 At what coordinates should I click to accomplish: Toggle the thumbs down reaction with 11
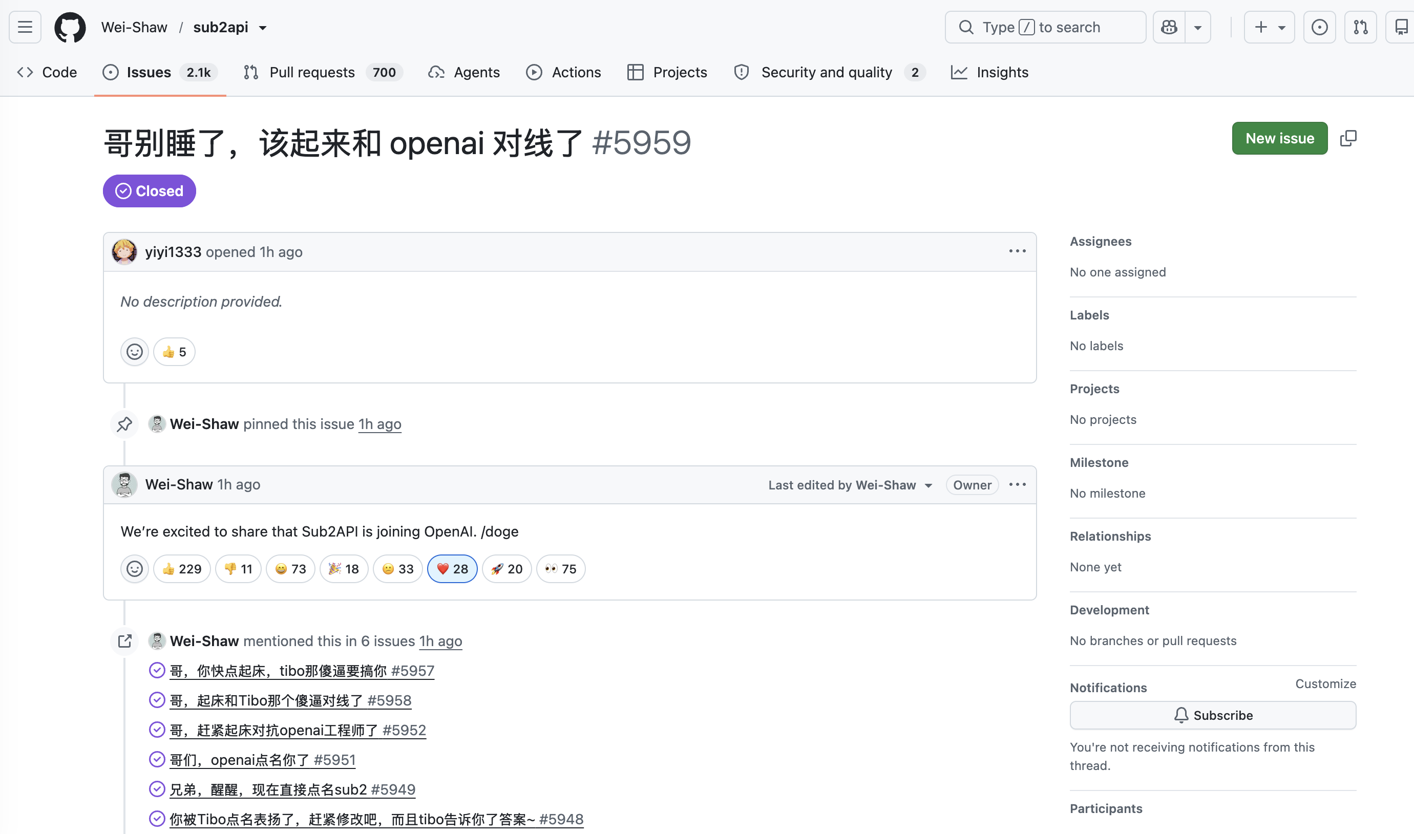point(238,569)
